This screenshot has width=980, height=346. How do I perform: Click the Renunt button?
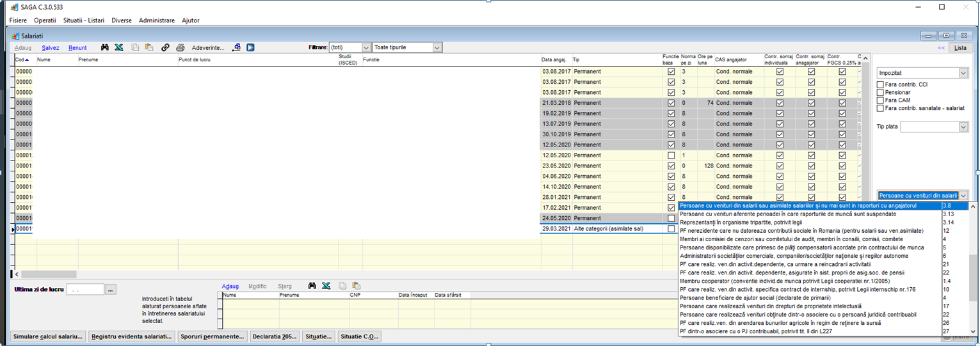tap(77, 48)
